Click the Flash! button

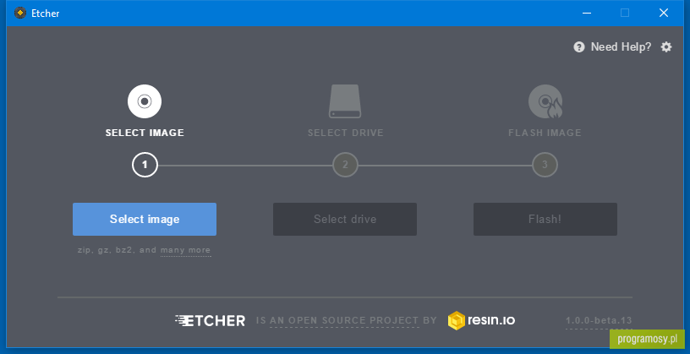pos(545,219)
